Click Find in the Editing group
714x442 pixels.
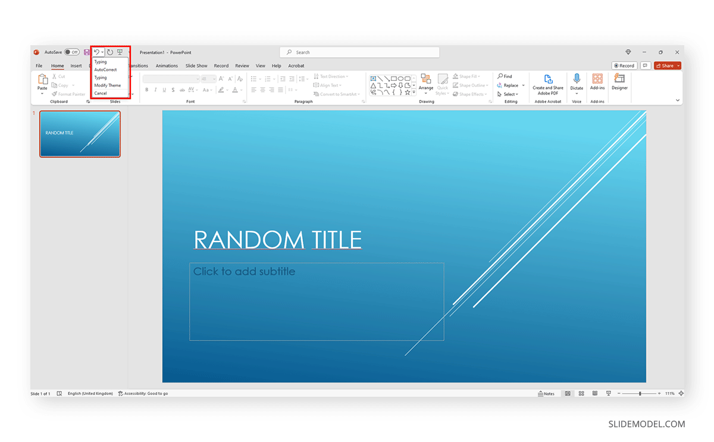click(x=508, y=76)
